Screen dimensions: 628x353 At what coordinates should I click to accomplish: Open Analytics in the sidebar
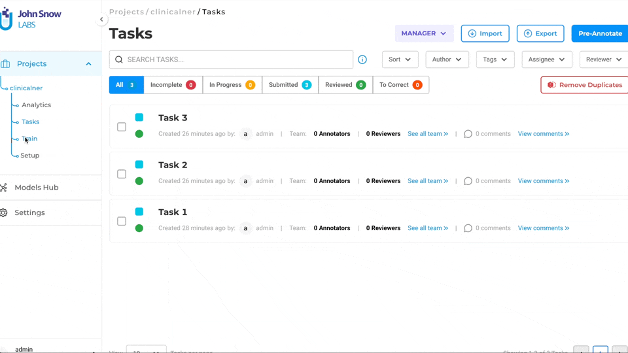tap(36, 105)
